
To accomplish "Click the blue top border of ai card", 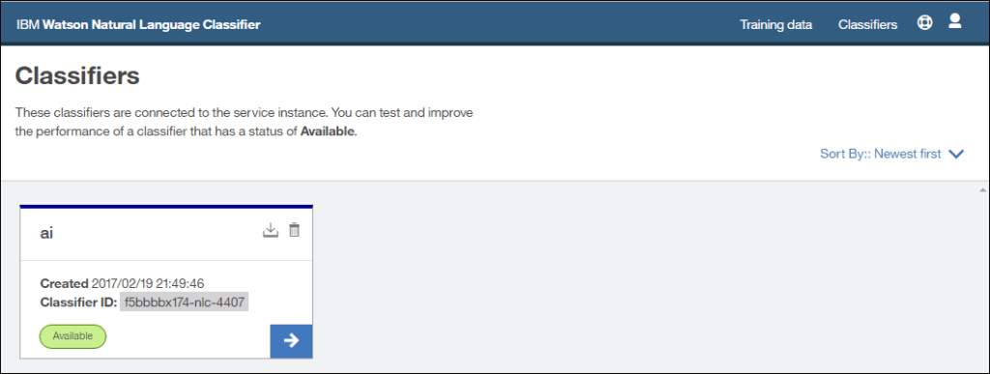I will (166, 206).
